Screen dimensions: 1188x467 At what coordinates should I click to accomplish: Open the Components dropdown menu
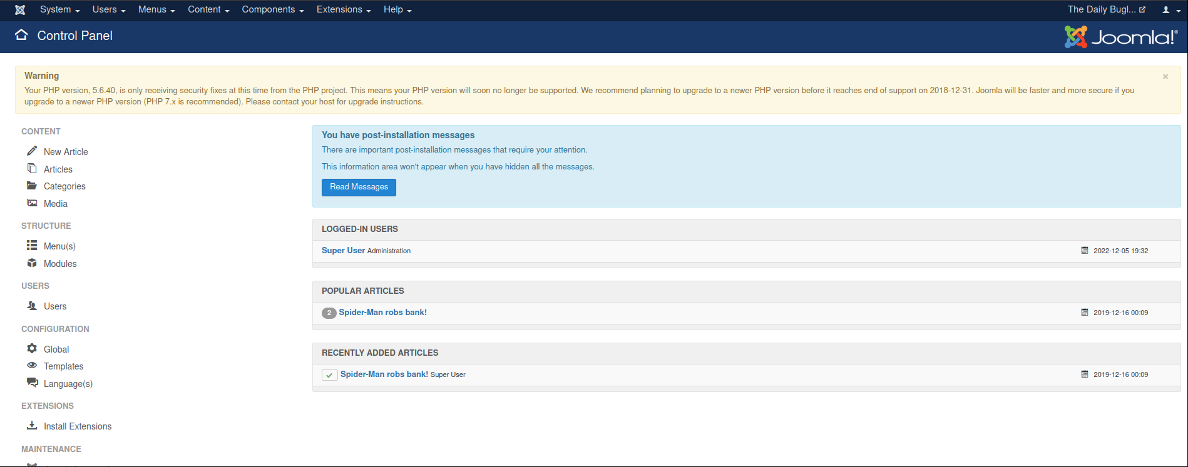pos(273,9)
